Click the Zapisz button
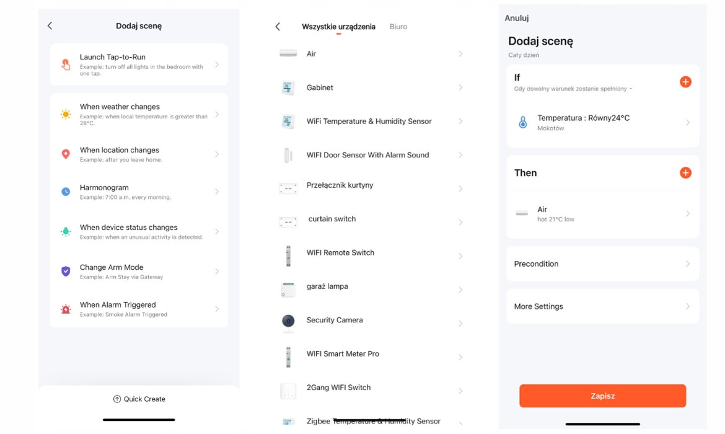725x434 pixels. pos(602,395)
